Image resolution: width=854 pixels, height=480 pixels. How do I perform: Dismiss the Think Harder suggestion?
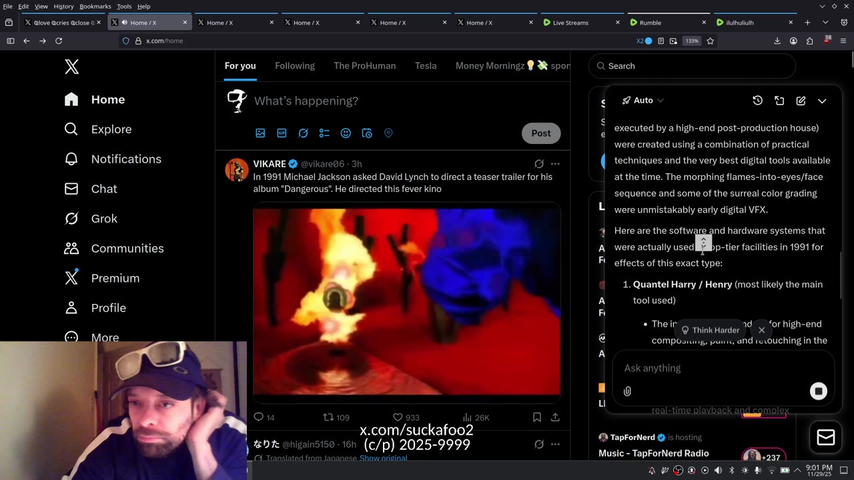761,330
